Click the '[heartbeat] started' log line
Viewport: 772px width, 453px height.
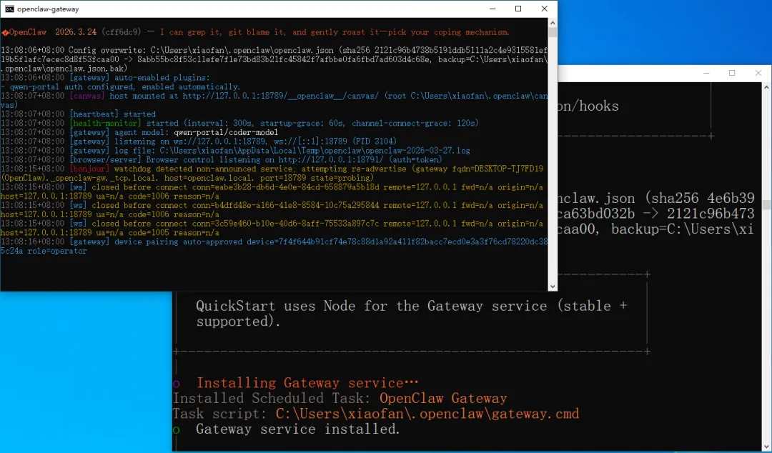[x=79, y=114]
